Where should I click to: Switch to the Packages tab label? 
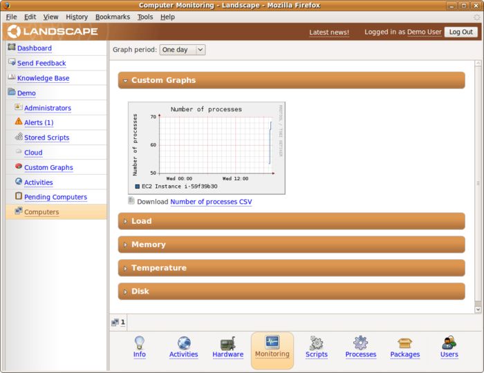[x=404, y=354]
